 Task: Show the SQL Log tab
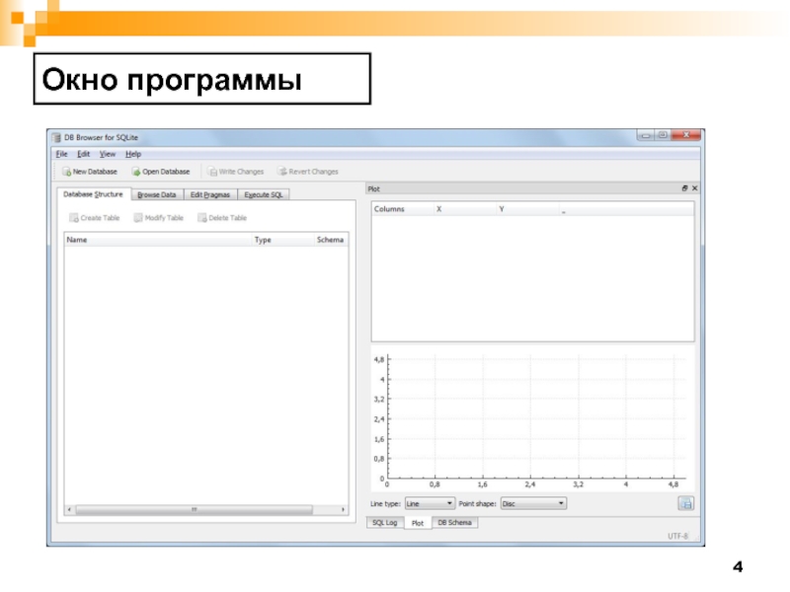coord(384,523)
